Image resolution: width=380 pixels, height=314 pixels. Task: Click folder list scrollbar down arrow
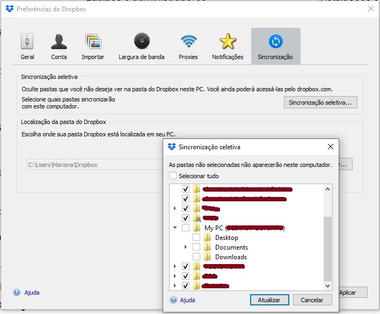pyautogui.click(x=327, y=286)
